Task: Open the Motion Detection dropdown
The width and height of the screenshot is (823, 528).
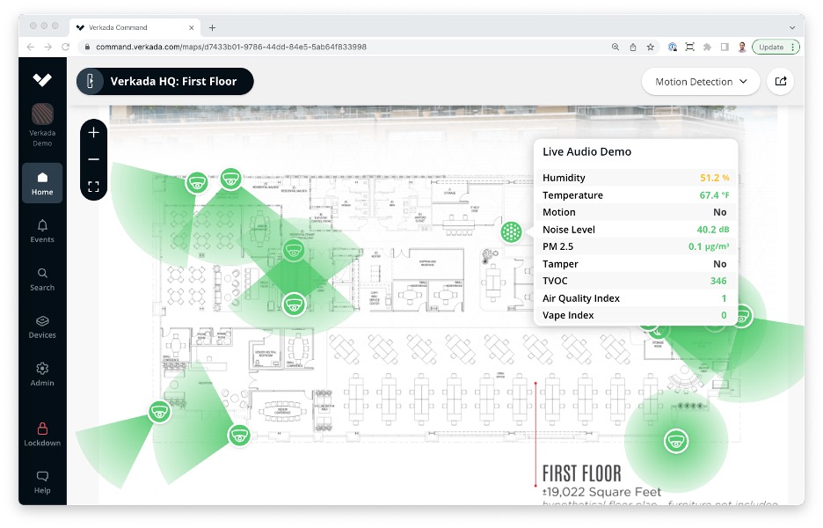Action: tap(701, 81)
